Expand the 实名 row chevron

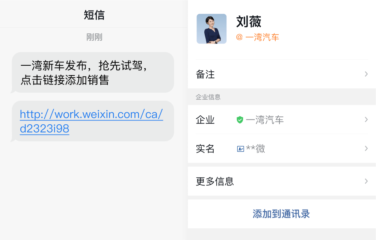366,148
